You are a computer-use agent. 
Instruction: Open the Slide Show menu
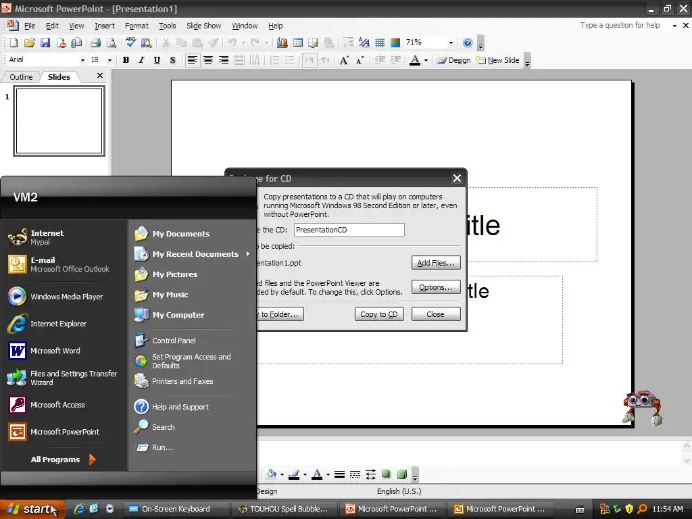click(203, 26)
